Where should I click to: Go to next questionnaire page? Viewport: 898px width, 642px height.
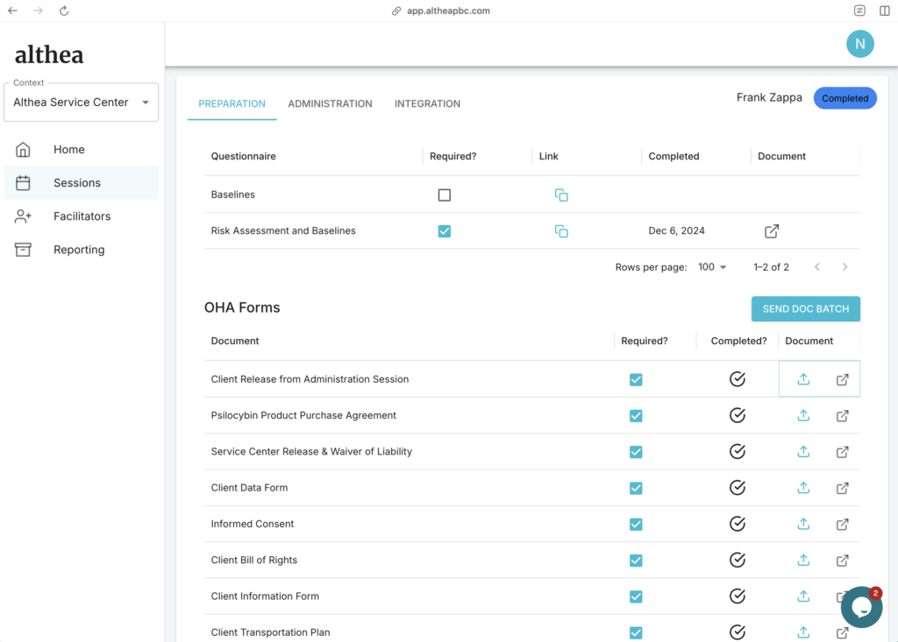click(x=845, y=267)
